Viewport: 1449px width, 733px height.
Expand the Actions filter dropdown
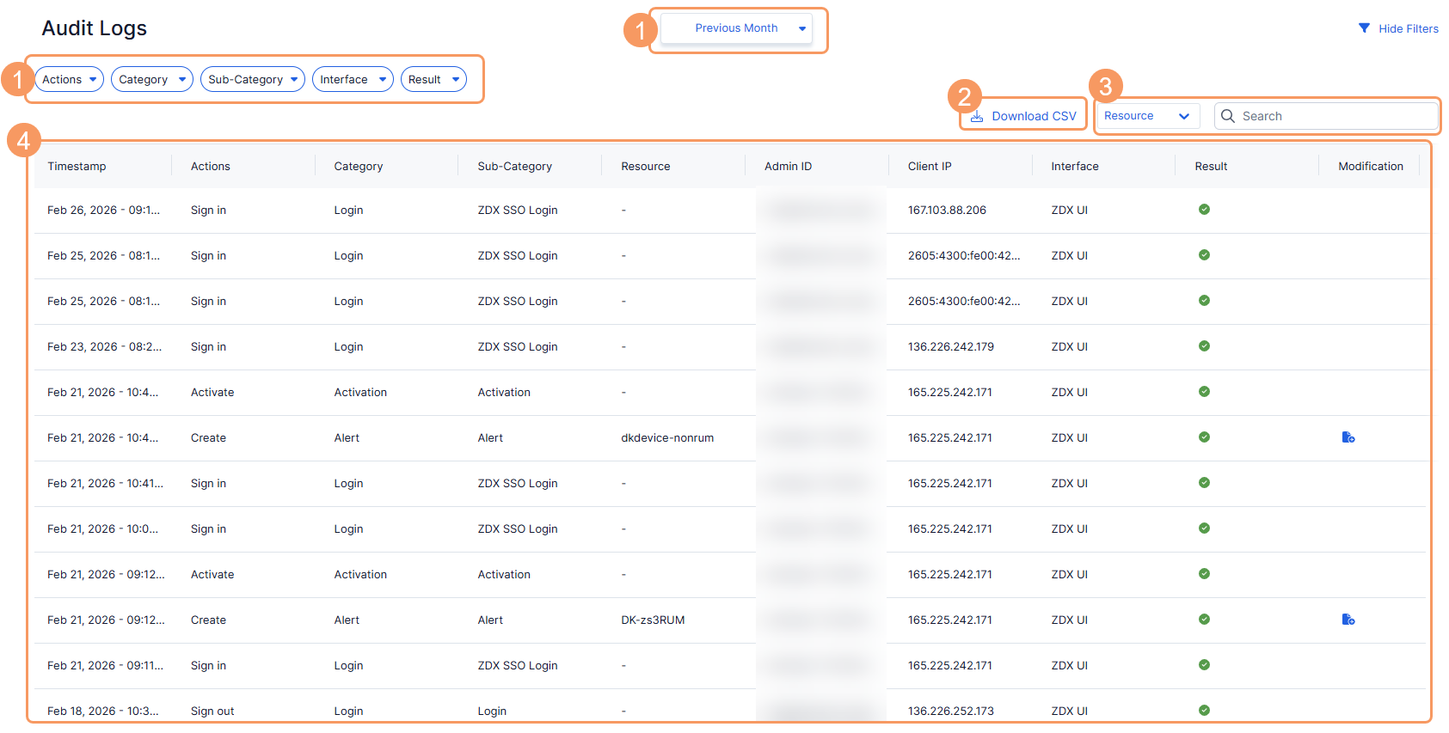(x=70, y=79)
